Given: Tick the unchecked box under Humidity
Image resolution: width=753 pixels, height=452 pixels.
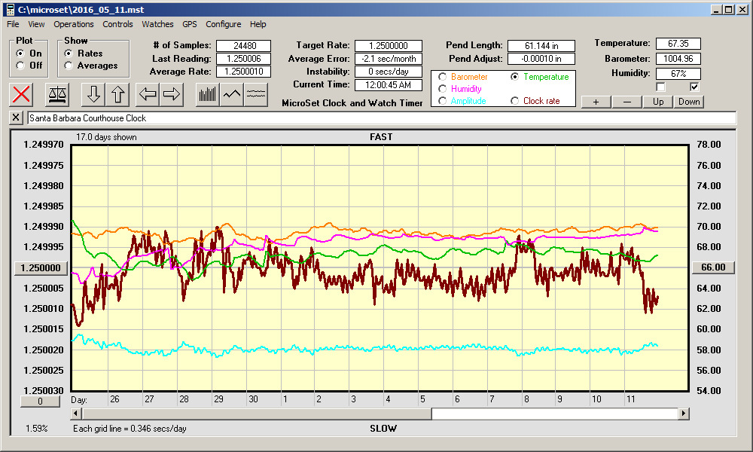Looking at the screenshot, I should tap(661, 87).
